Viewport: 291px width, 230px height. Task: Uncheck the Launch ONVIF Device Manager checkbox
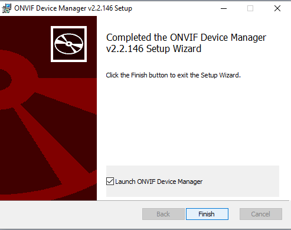(110, 182)
